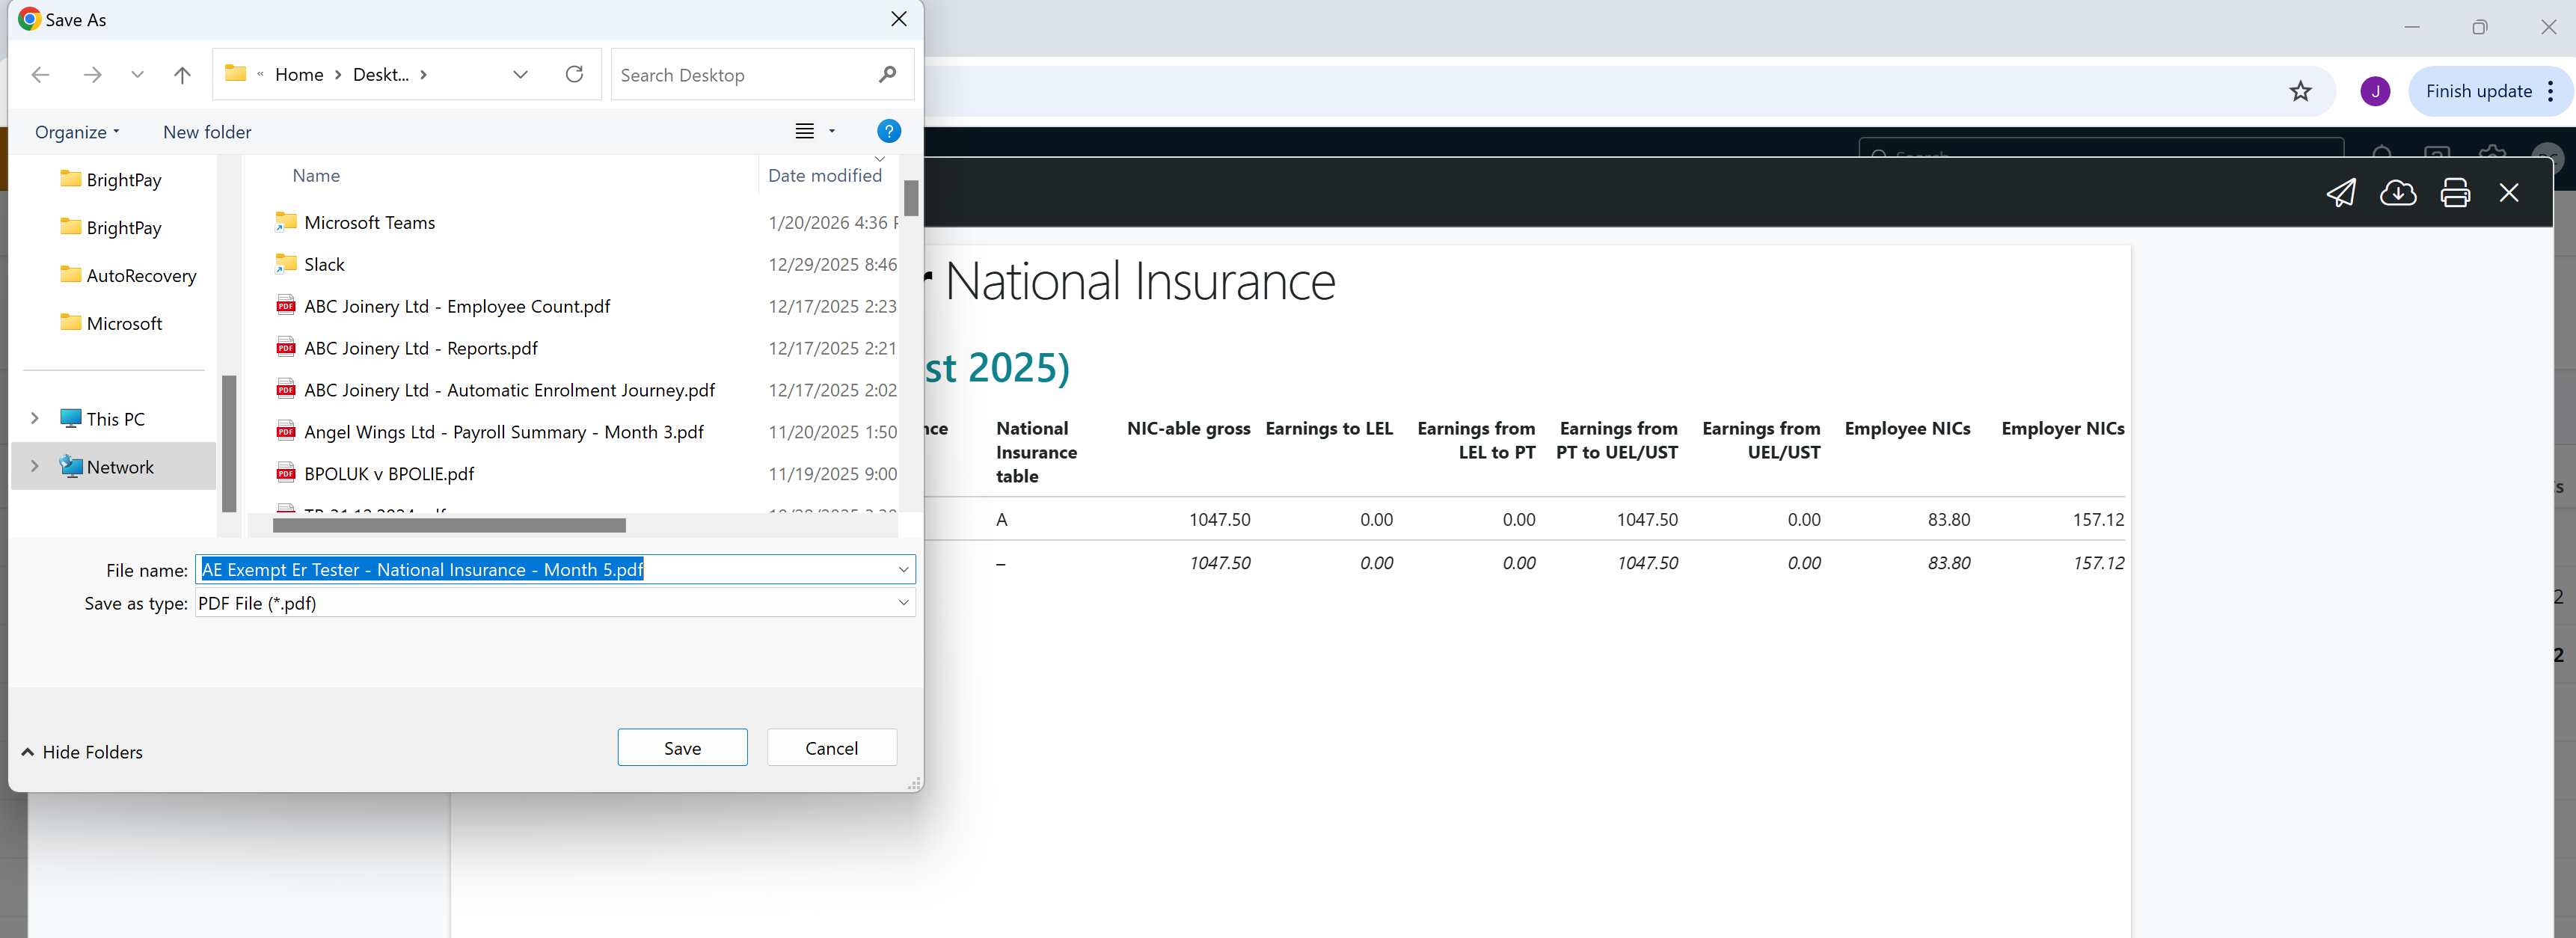Download the report with cloud icon
The image size is (2576, 938).
click(2397, 192)
